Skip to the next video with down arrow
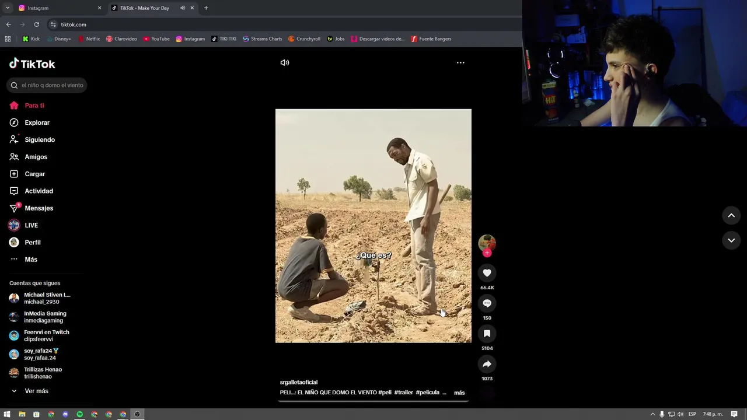Viewport: 747px width, 420px height. click(x=731, y=240)
